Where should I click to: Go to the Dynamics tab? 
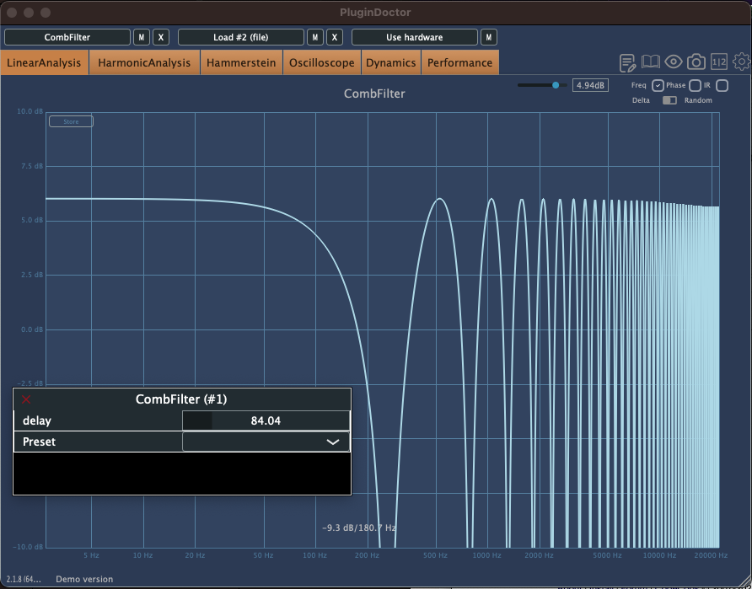click(391, 63)
